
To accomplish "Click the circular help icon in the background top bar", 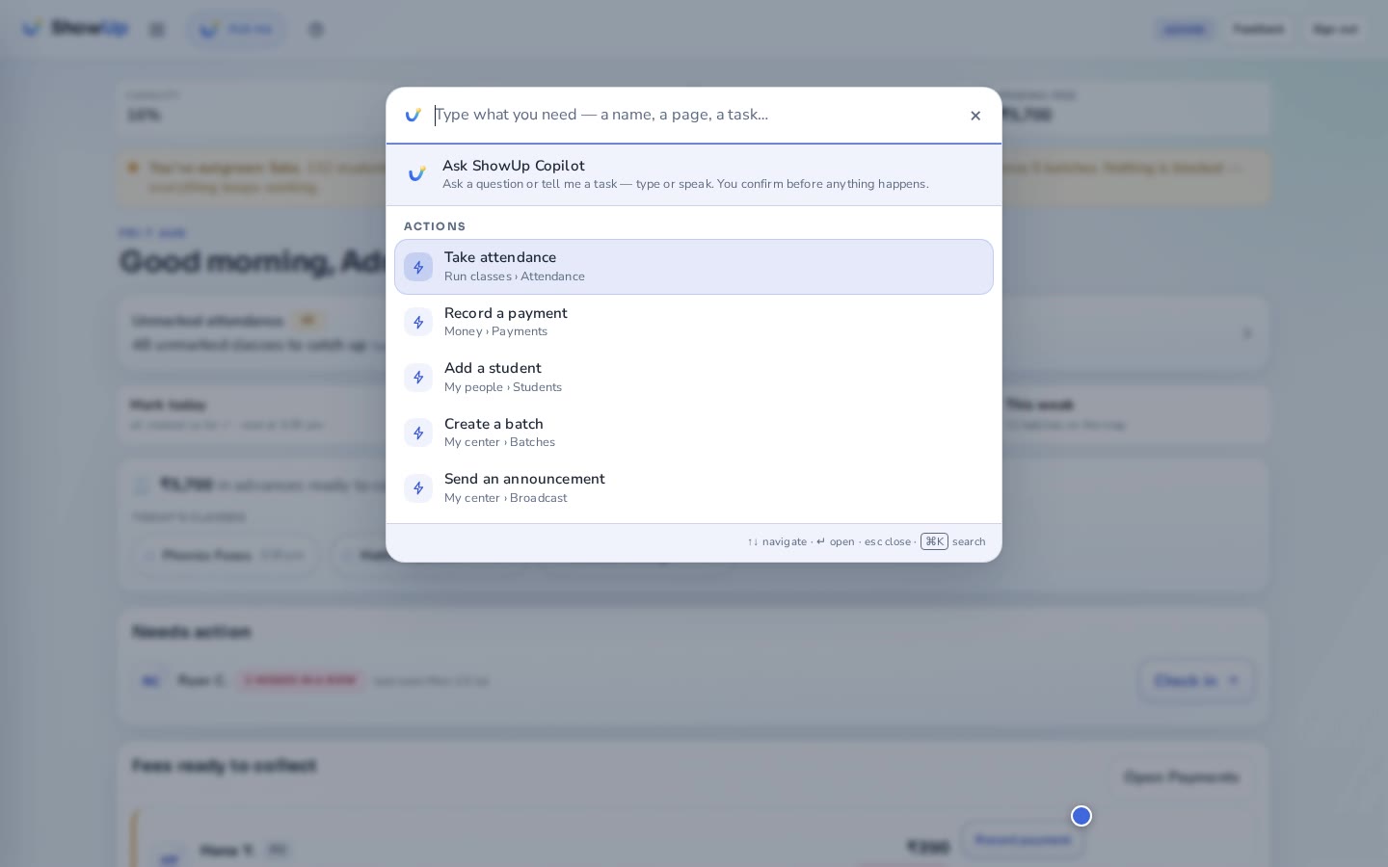I will pos(316,30).
